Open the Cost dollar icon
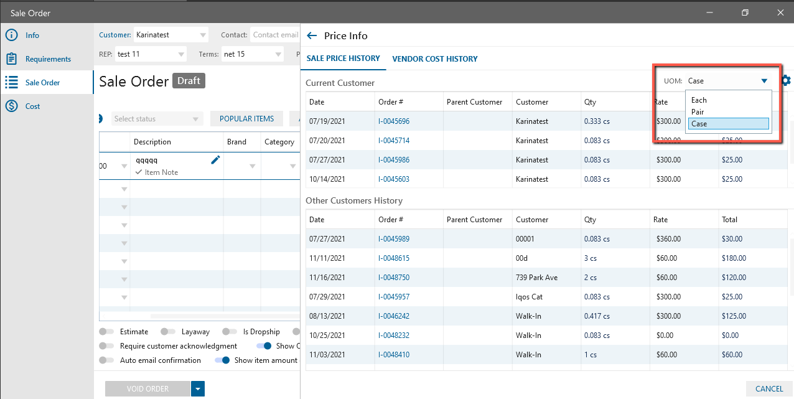 pos(11,106)
